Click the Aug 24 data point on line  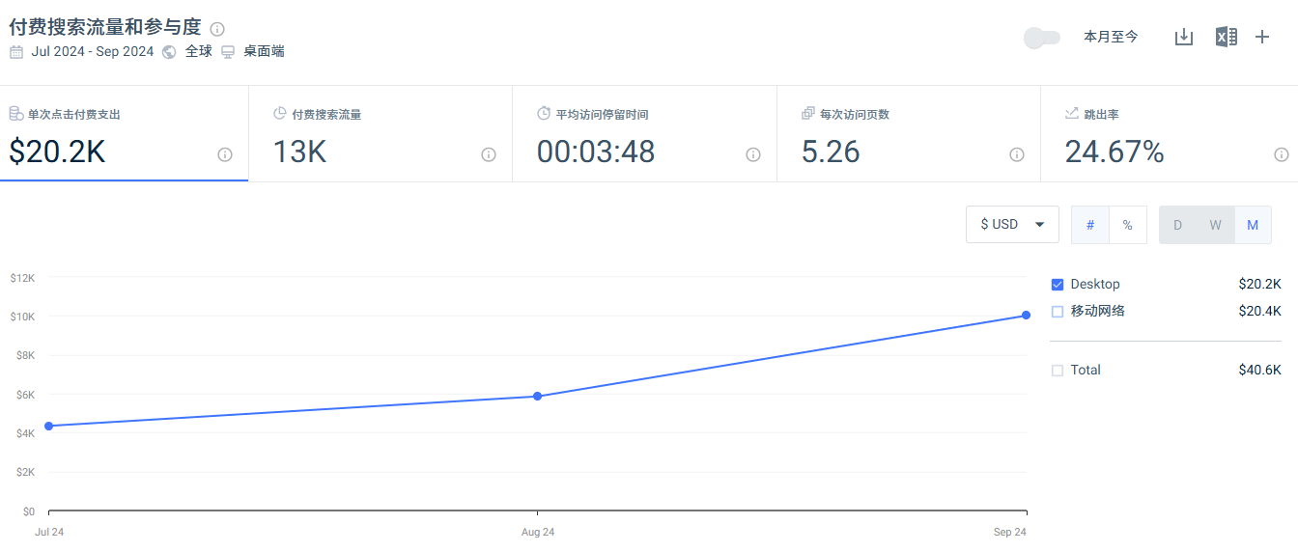pyautogui.click(x=537, y=396)
